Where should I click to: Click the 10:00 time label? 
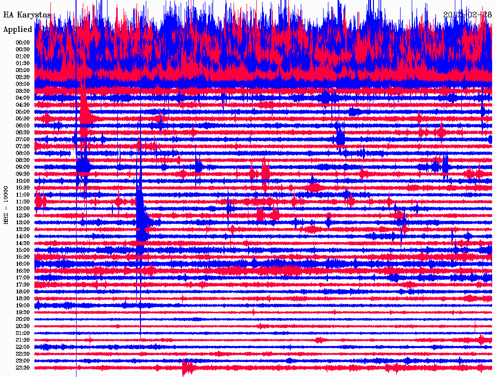(23, 181)
